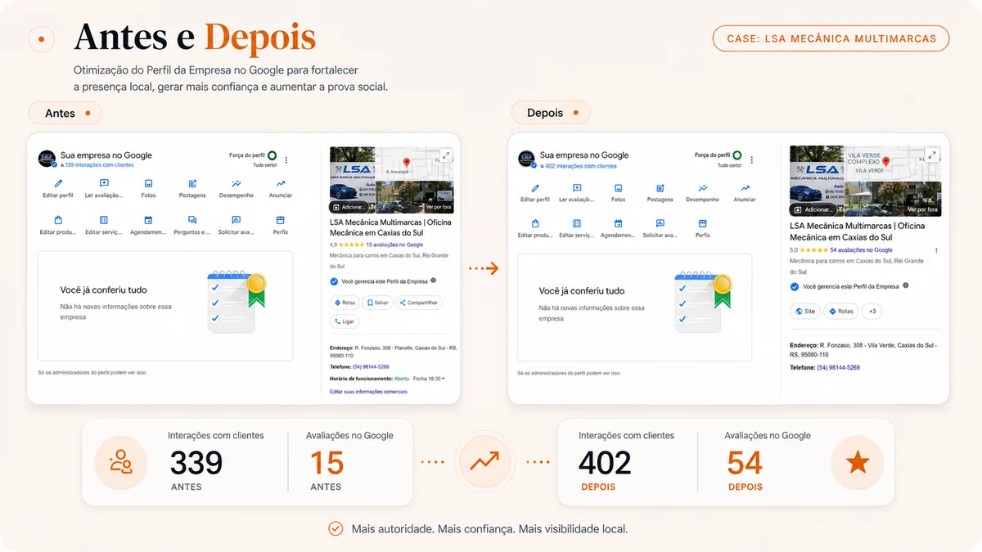Open Agendamentos in the Depois panel
982x552 pixels.
(619, 228)
